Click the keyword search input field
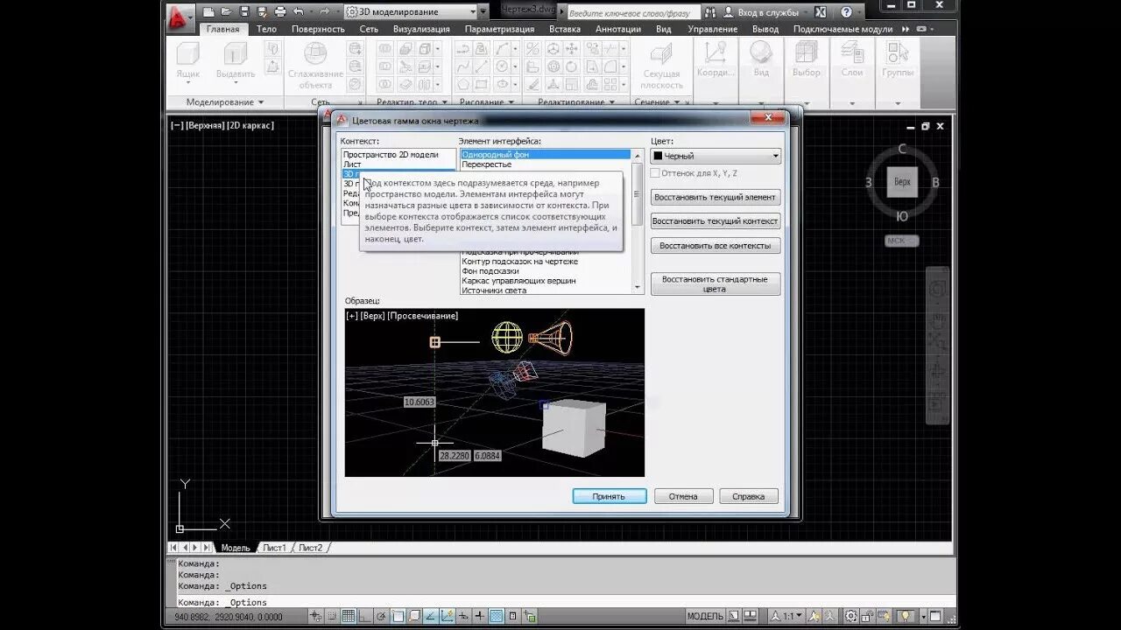1121x630 pixels. point(632,13)
